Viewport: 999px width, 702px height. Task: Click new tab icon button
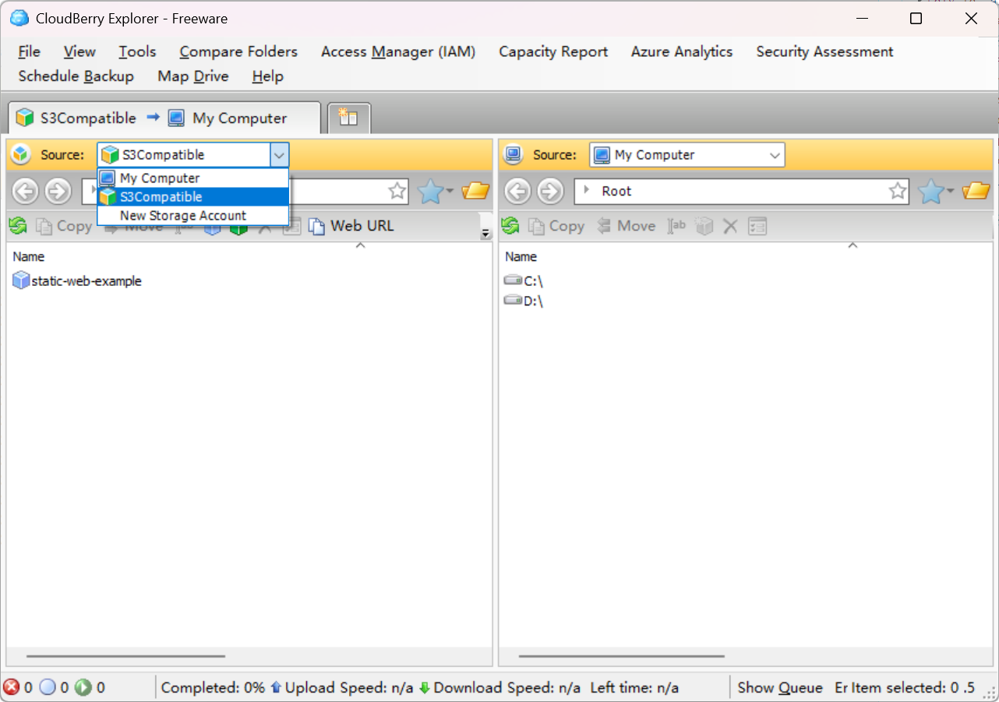pyautogui.click(x=348, y=118)
